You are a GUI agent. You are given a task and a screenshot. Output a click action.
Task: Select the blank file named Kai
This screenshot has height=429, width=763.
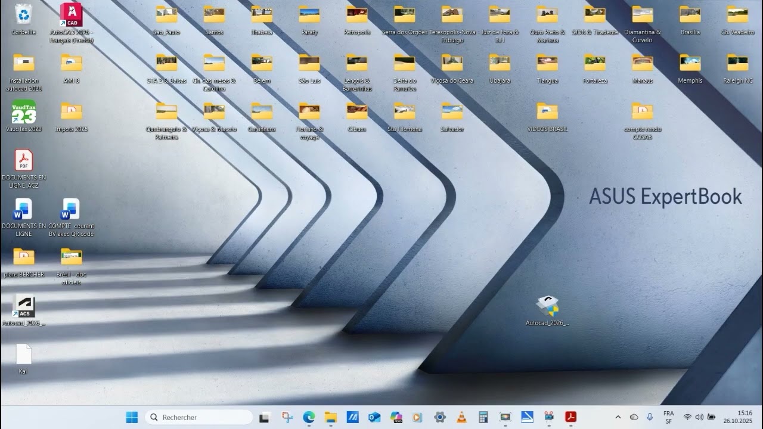(24, 359)
